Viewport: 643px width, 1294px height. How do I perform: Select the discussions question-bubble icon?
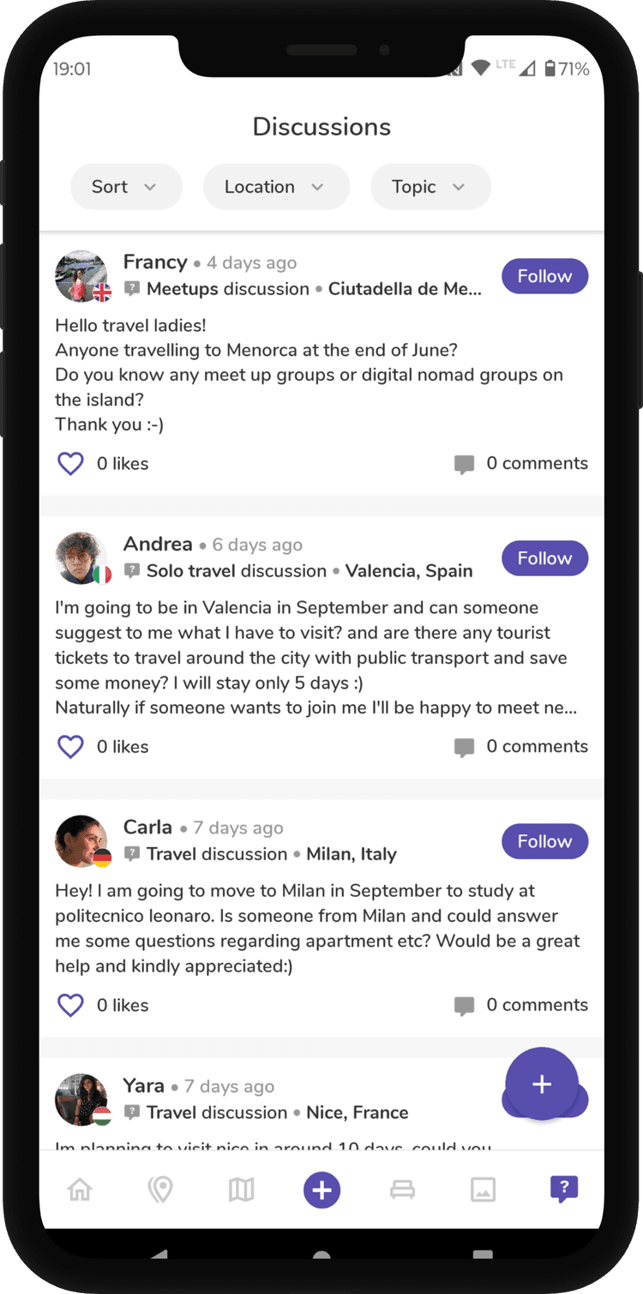click(563, 1189)
